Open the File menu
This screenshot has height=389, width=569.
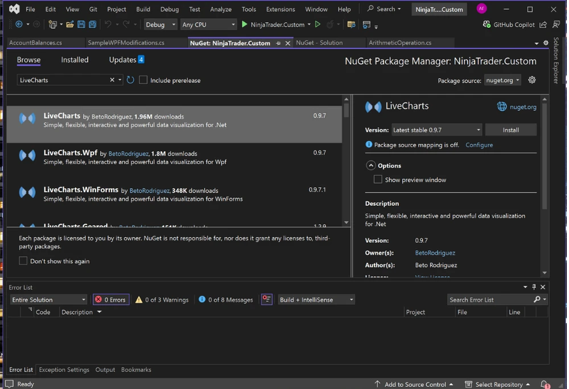[31, 9]
